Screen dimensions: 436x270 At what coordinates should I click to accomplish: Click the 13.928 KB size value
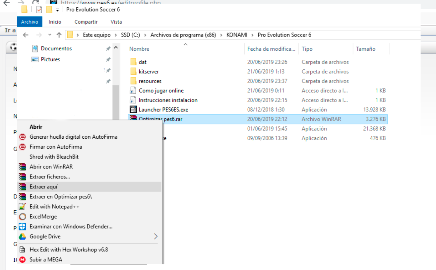coord(374,109)
